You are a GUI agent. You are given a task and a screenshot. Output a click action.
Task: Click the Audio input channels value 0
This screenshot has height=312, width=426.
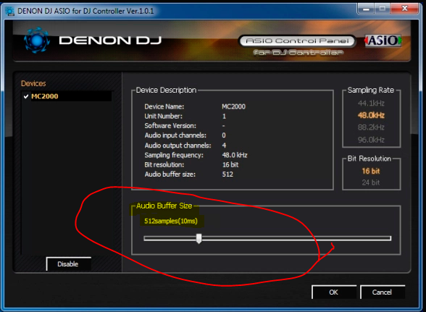pyautogui.click(x=224, y=135)
